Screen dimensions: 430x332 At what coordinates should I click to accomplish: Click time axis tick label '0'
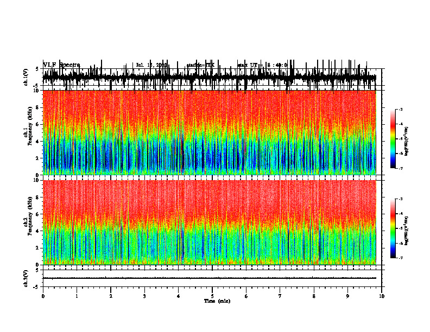click(x=43, y=296)
